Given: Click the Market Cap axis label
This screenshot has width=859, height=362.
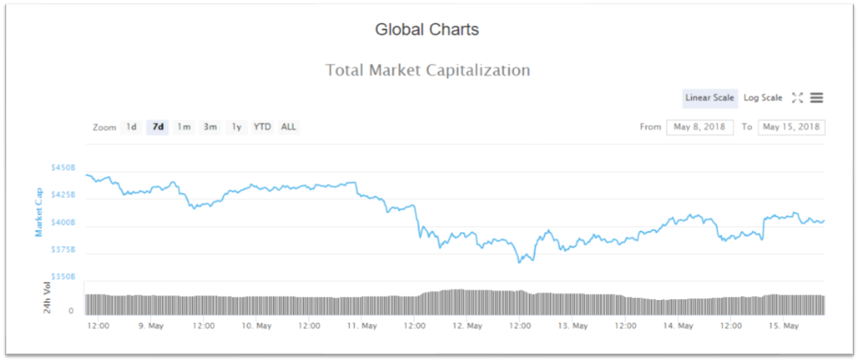Looking at the screenshot, I should pyautogui.click(x=39, y=212).
